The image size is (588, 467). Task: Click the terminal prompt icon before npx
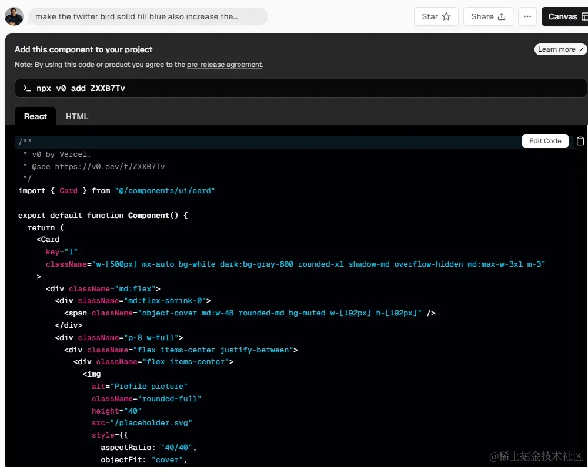(26, 88)
